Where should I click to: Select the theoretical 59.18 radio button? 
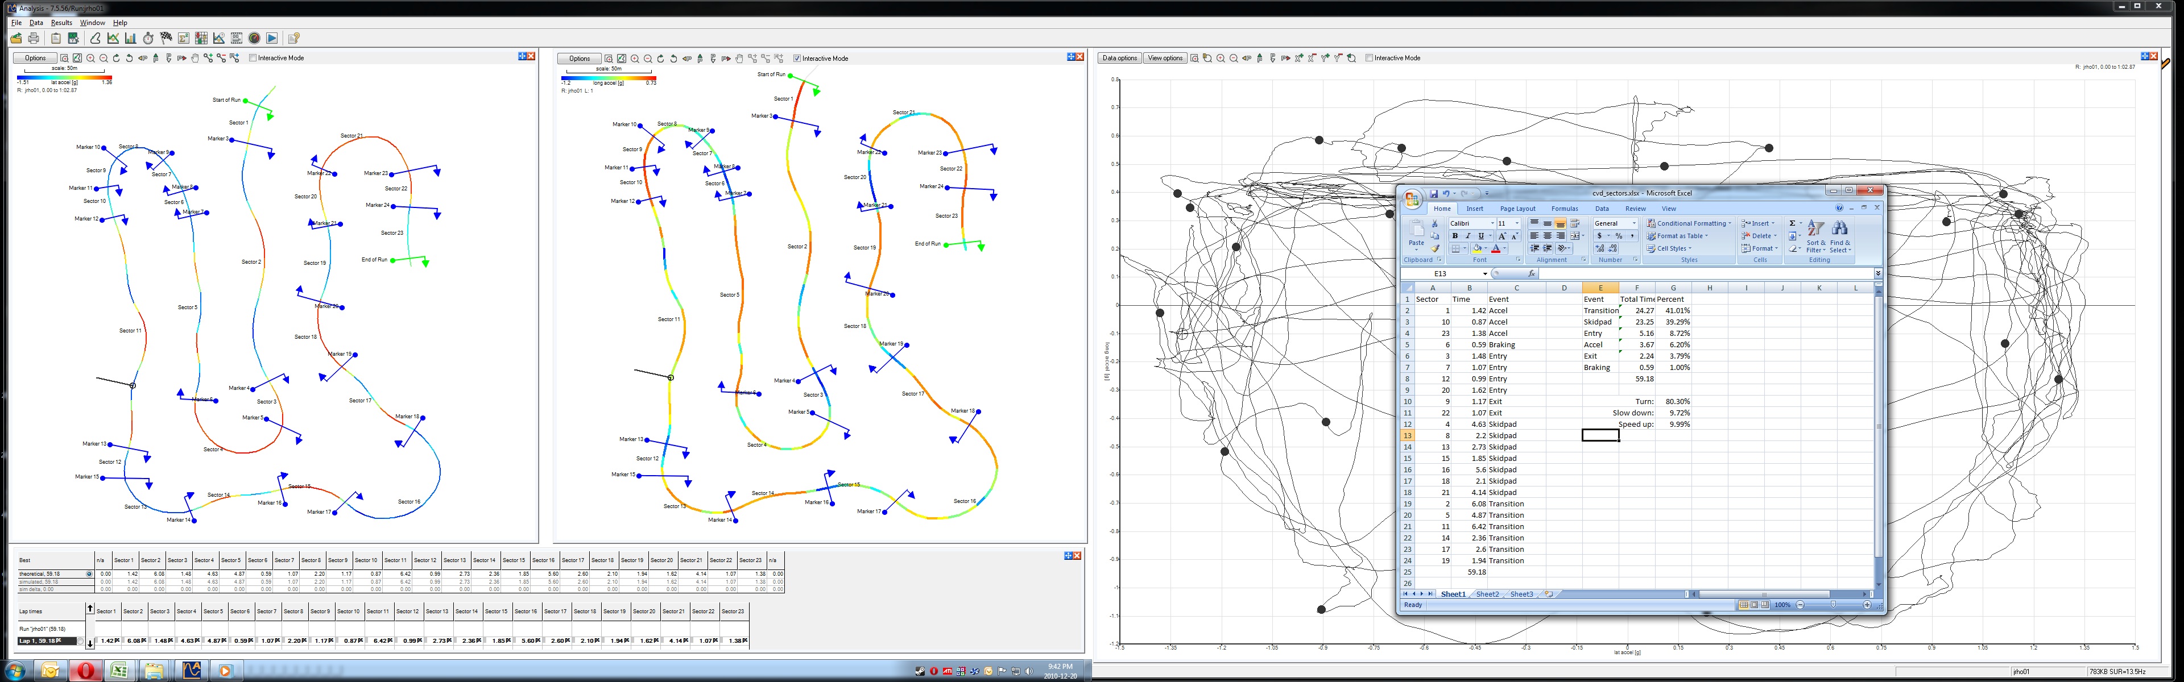point(89,575)
